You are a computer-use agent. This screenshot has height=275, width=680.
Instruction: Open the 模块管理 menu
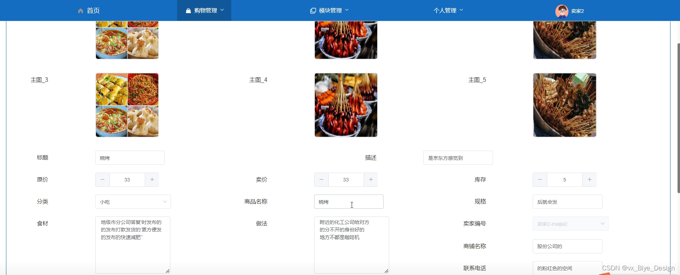tap(329, 11)
